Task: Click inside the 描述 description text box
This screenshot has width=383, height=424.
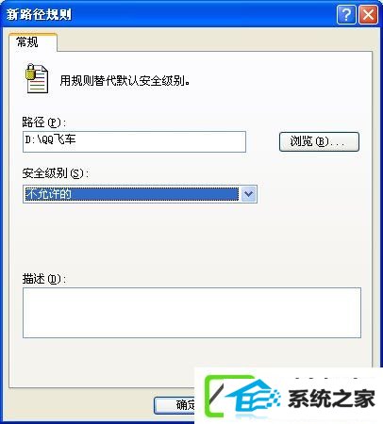Action: 191,313
